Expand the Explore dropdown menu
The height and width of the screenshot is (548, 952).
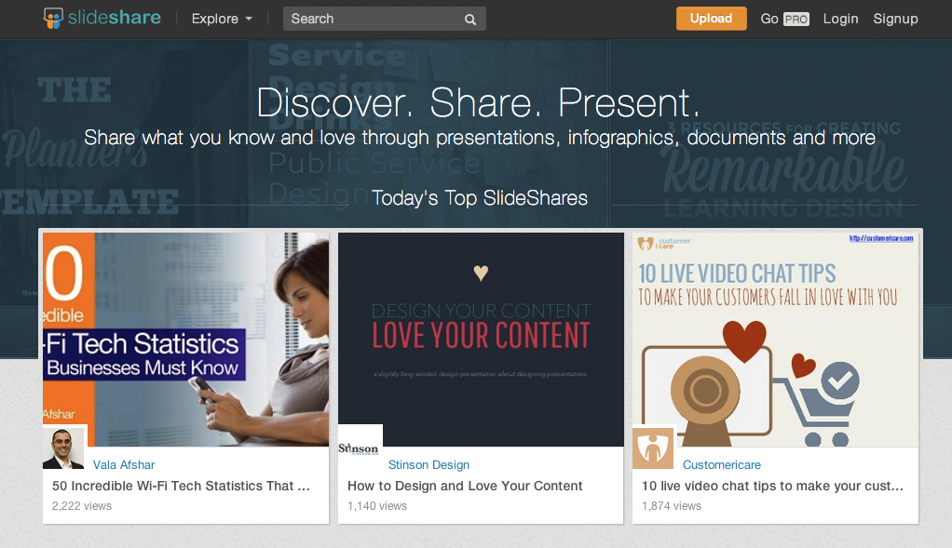coord(222,19)
